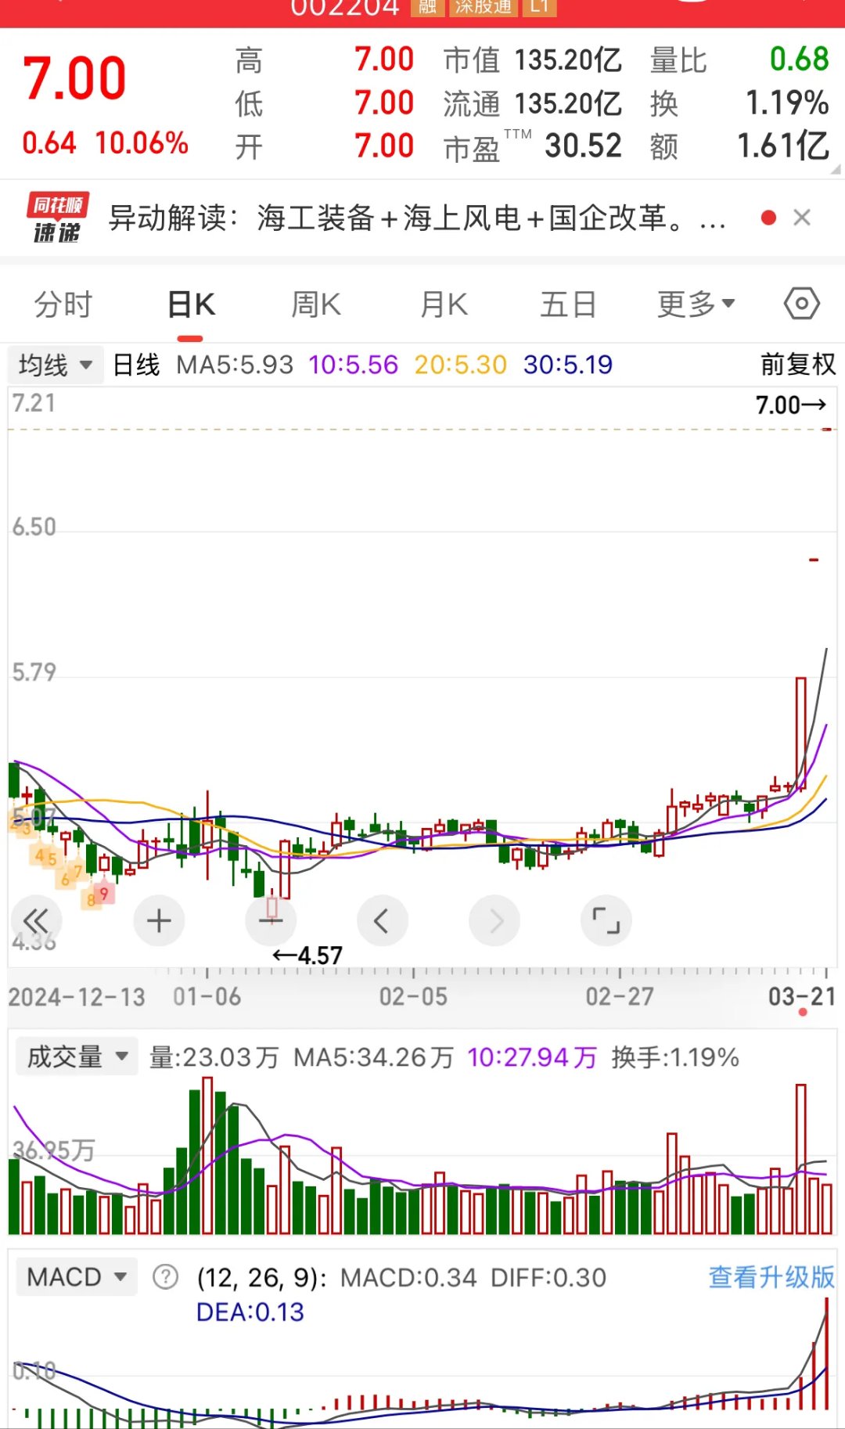Move chart to previous candle with left arrow
The height and width of the screenshot is (1429, 845).
(x=383, y=920)
